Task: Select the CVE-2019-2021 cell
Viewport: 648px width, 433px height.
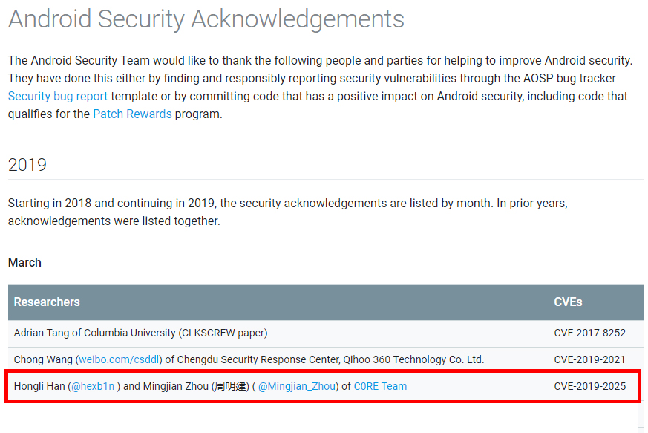Action: tap(589, 359)
